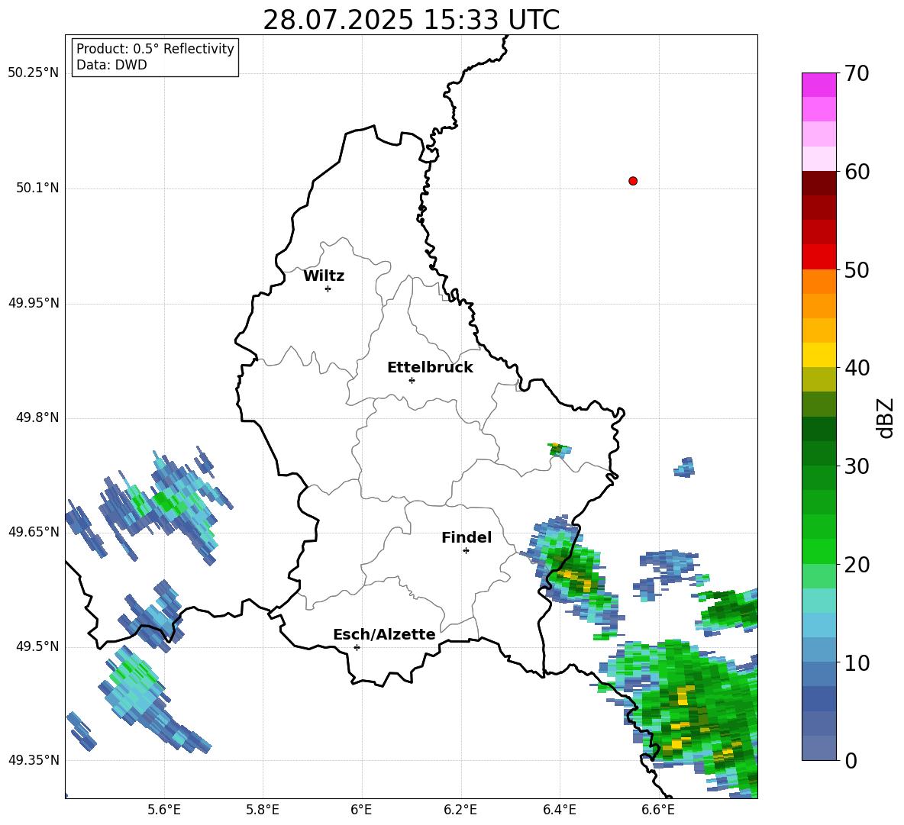904x825 pixels.
Task: Click the 50.1°N latitude label
Action: (x=37, y=188)
